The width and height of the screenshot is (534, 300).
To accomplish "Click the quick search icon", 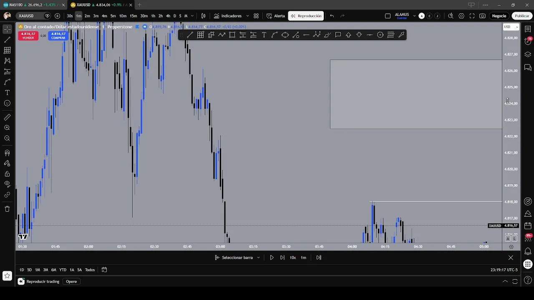I will pyautogui.click(x=451, y=16).
